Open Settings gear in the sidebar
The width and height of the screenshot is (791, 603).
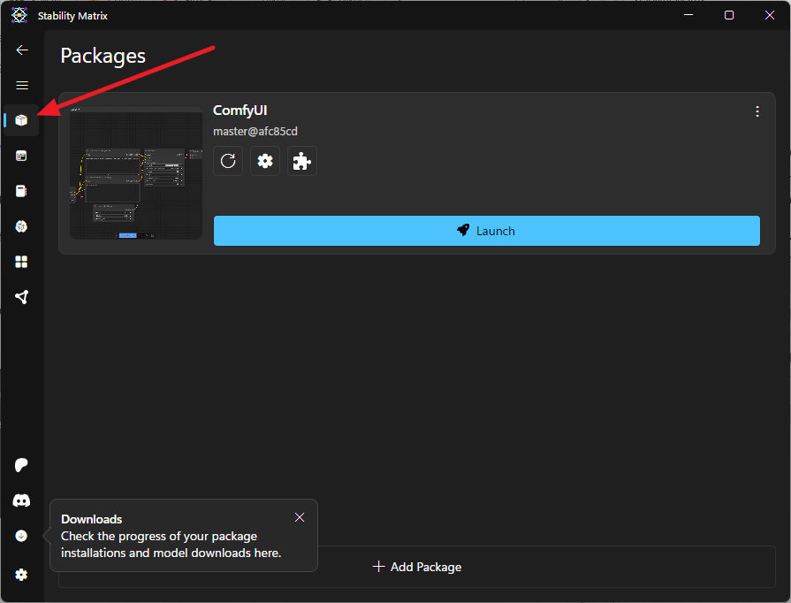21,575
